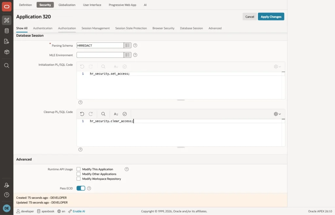Image resolution: width=335 pixels, height=215 pixels.
Task: Toggle the Pass ECID switch
Action: (81, 188)
